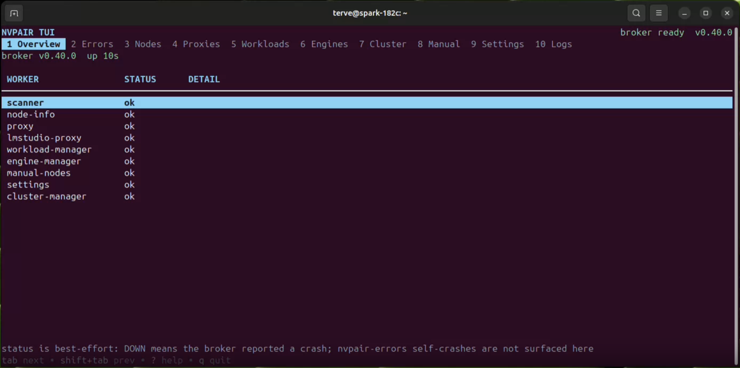Screen dimensions: 740x368
Task: Click the DETAIL column header
Action: coord(204,79)
